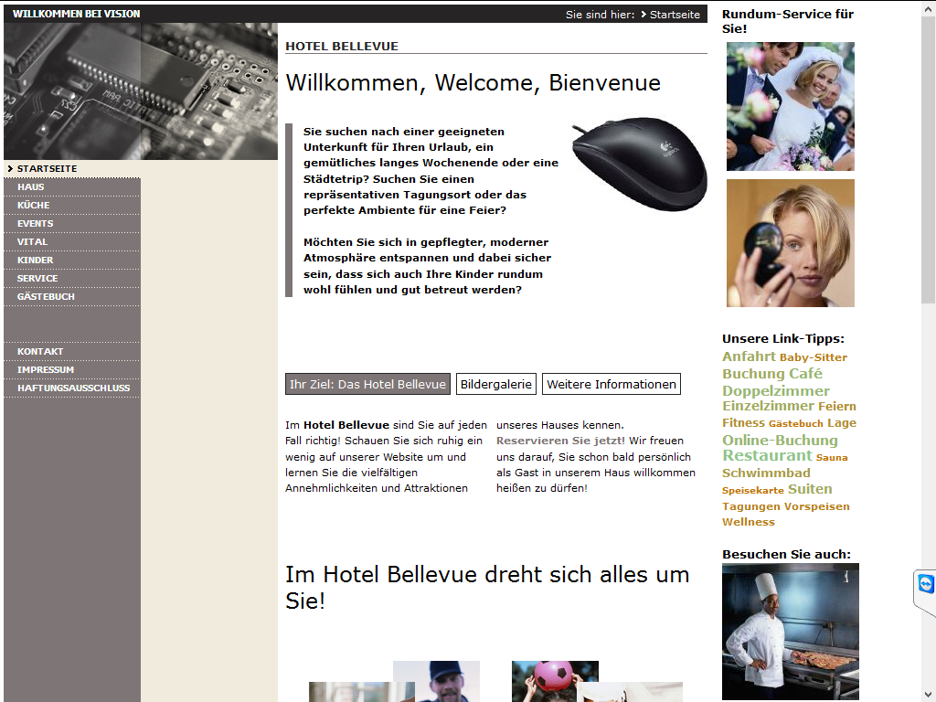This screenshot has width=936, height=702.
Task: Open the Schwimmbad tag link
Action: click(x=766, y=473)
